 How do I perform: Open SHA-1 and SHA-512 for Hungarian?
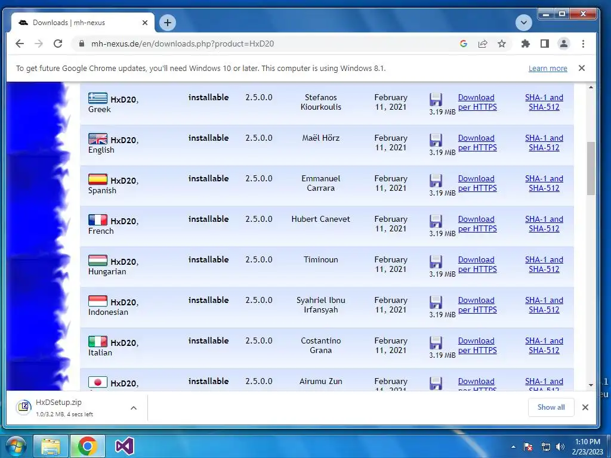point(544,264)
